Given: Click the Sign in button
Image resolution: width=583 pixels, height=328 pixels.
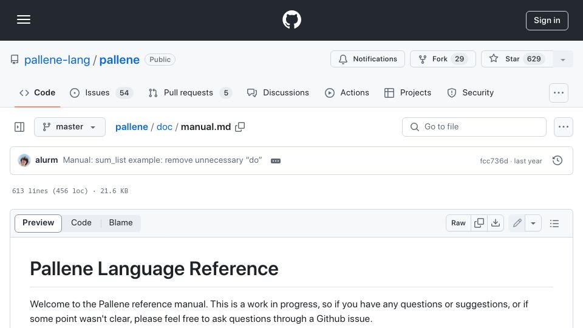Looking at the screenshot, I should click(x=547, y=21).
